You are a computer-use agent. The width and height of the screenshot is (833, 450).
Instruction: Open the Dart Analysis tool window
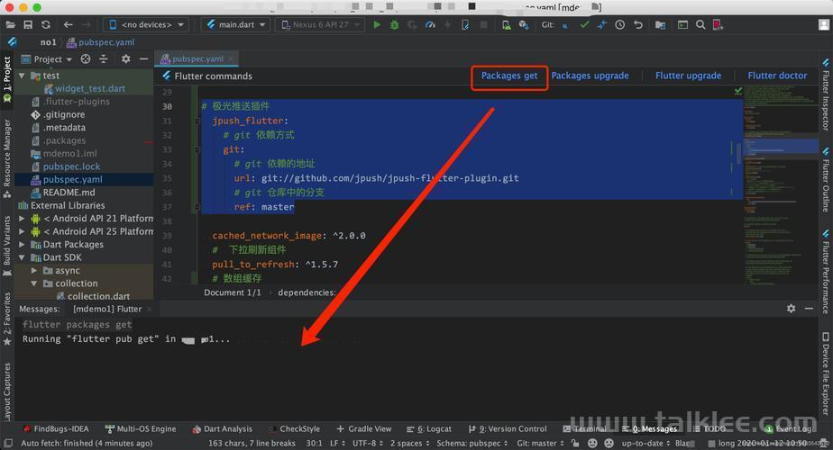click(222, 428)
